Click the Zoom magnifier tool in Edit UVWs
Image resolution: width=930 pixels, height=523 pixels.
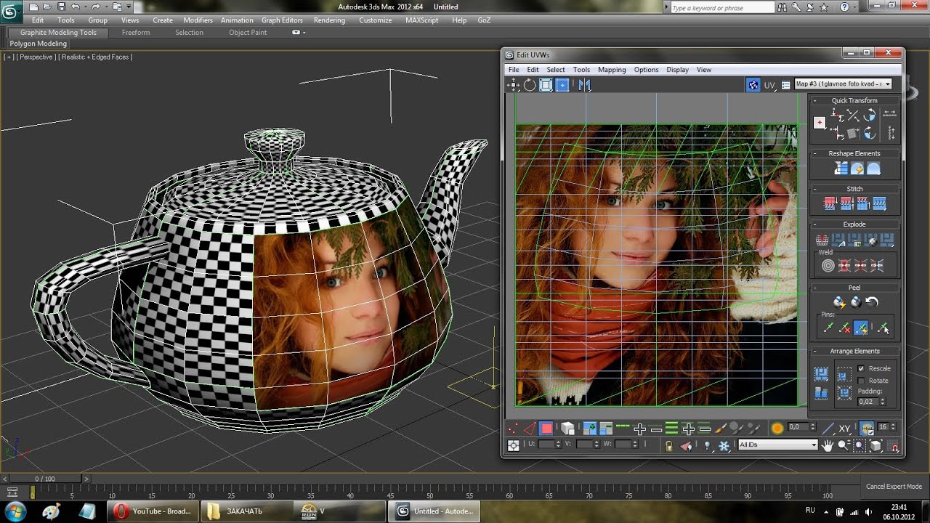pyautogui.click(x=844, y=445)
